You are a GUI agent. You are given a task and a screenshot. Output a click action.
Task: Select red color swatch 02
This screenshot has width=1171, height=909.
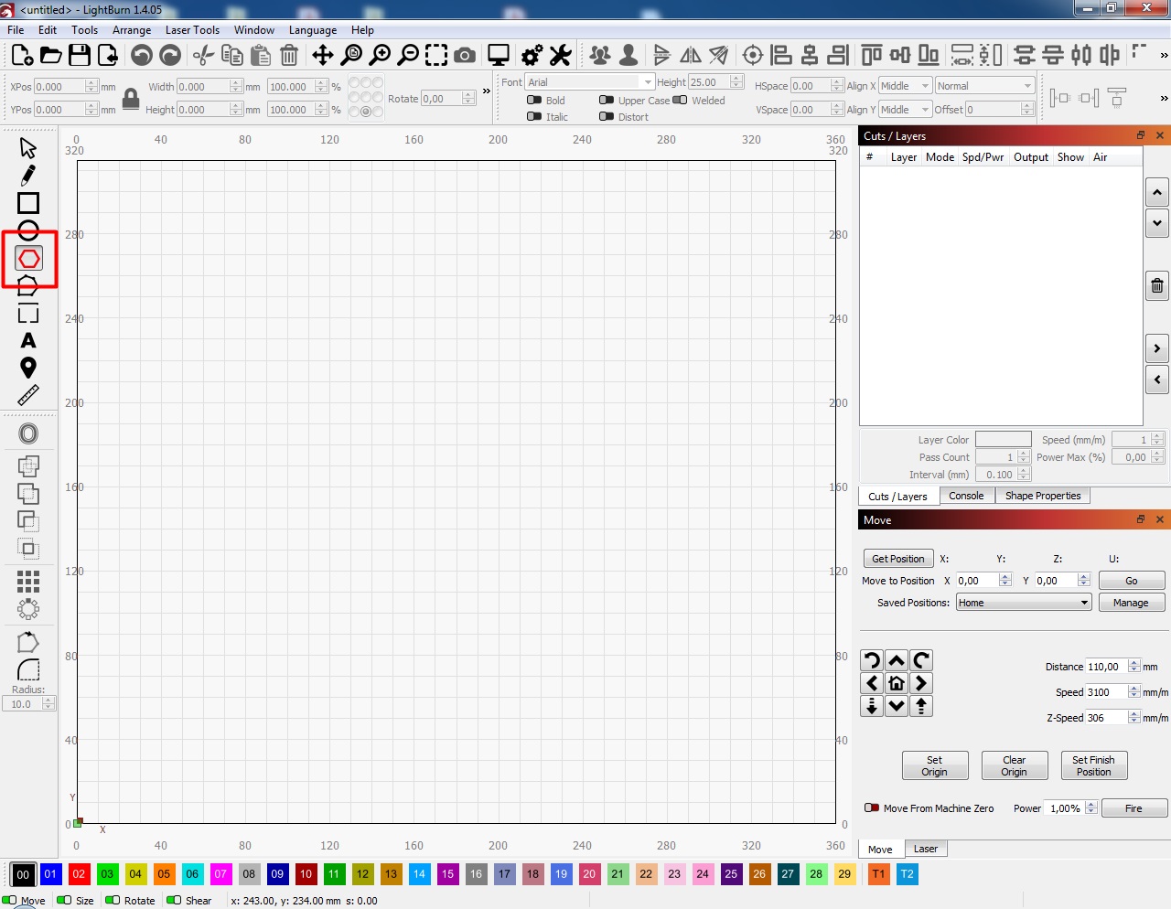click(80, 874)
